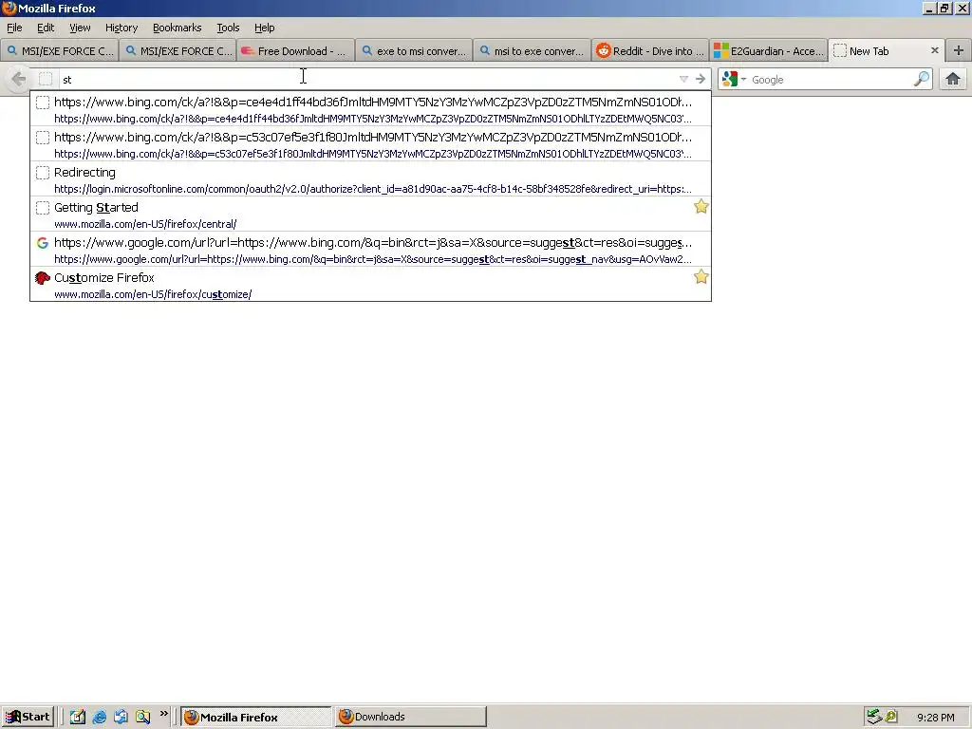Image resolution: width=972 pixels, height=729 pixels.
Task: Select the Getting Started suggestion
Action: click(x=371, y=214)
